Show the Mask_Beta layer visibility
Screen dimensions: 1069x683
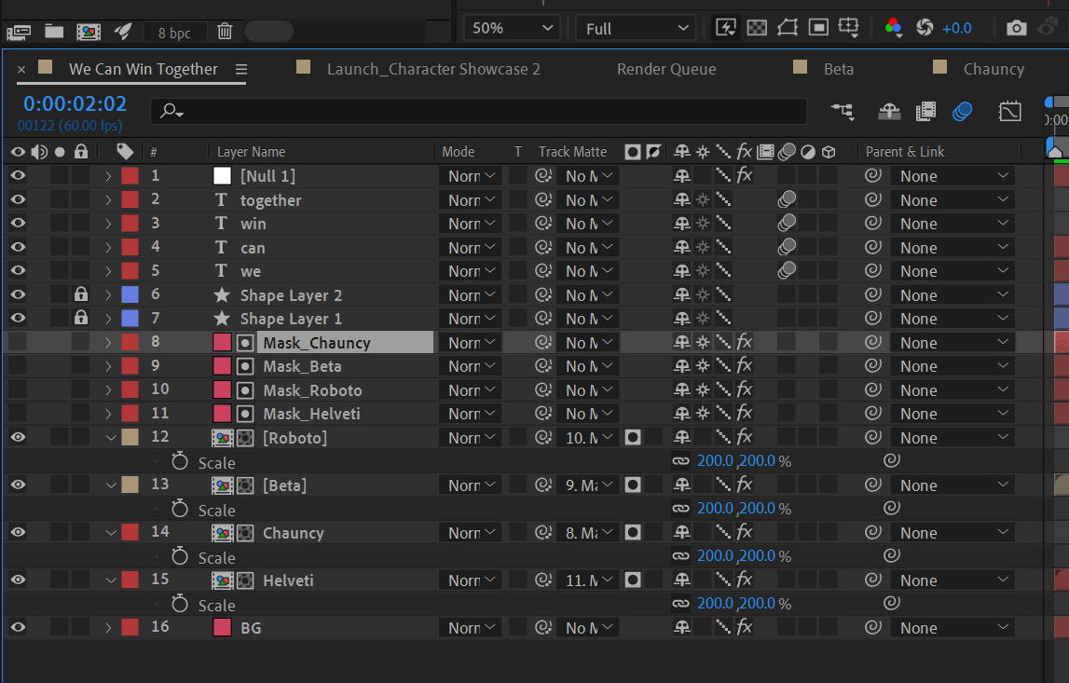[x=17, y=365]
